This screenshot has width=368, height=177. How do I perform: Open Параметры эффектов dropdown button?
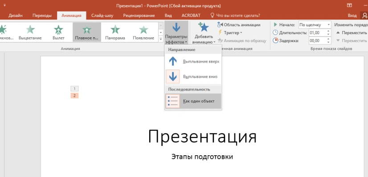(176, 33)
